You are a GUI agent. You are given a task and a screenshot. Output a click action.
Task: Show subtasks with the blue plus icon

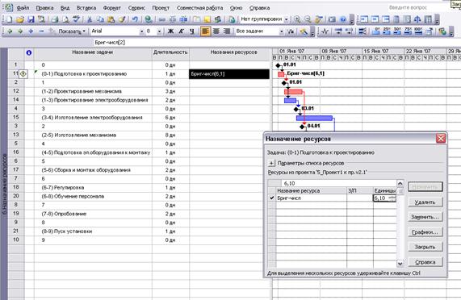click(31, 31)
